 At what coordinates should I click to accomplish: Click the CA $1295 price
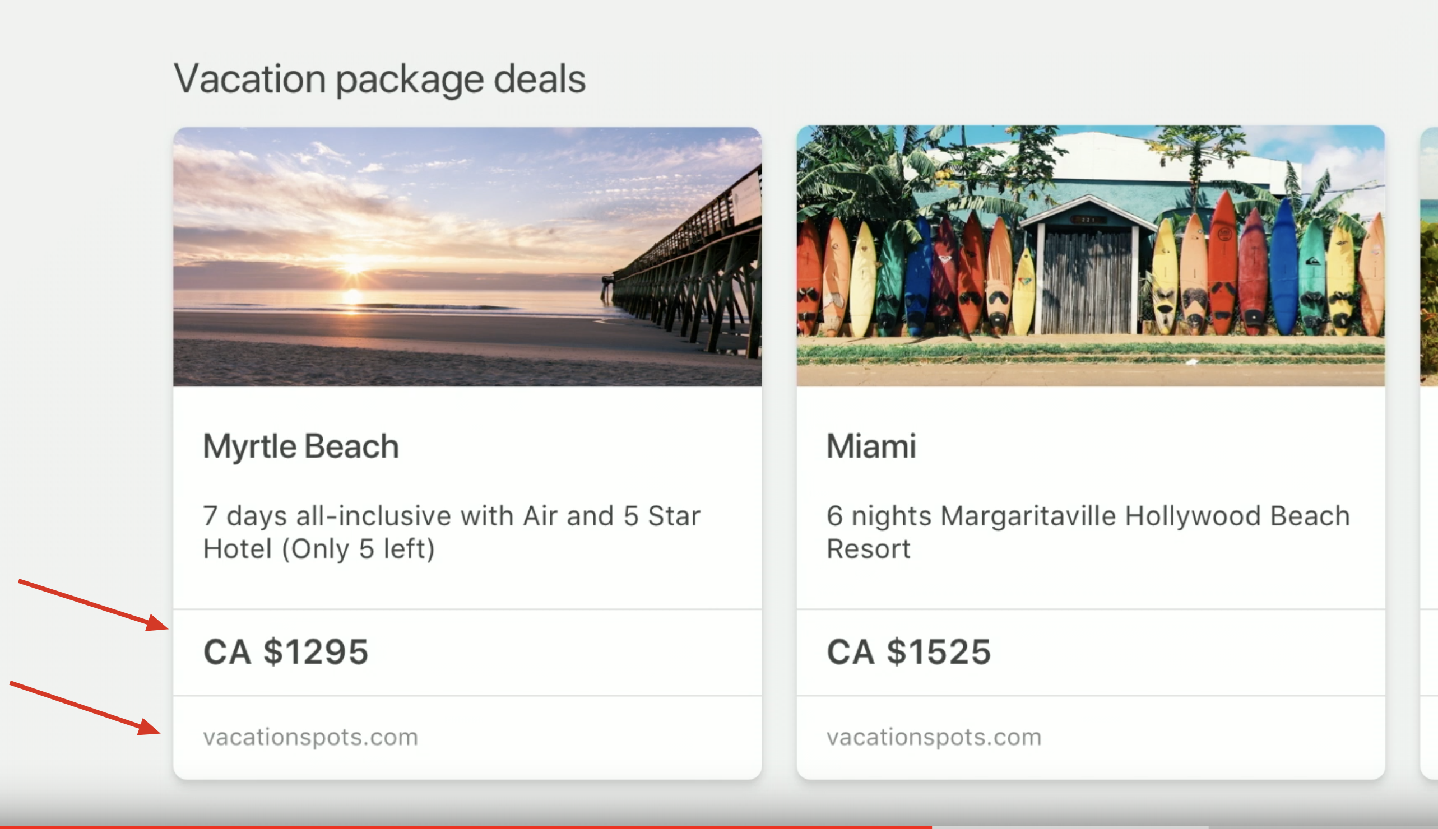[286, 651]
